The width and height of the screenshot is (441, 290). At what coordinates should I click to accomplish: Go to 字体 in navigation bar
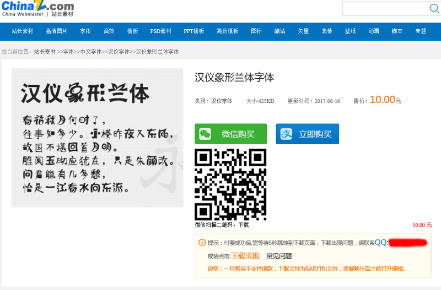click(x=85, y=31)
